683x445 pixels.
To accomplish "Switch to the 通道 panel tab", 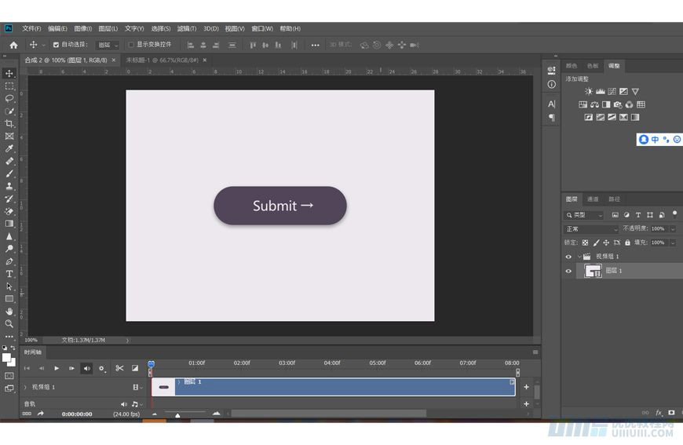I will coord(593,199).
